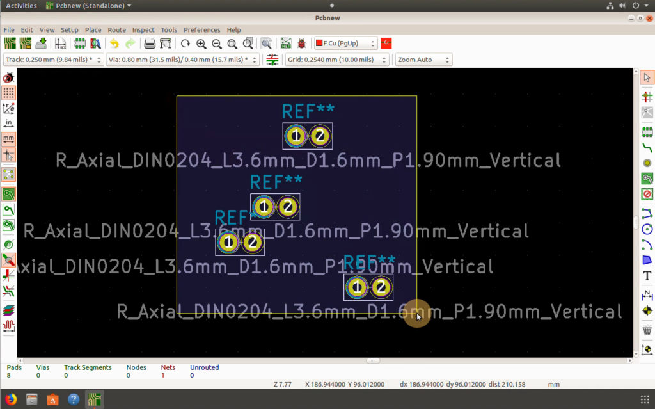This screenshot has height=409, width=655.
Task: Open the Footprint editor icon
Action: (79, 44)
